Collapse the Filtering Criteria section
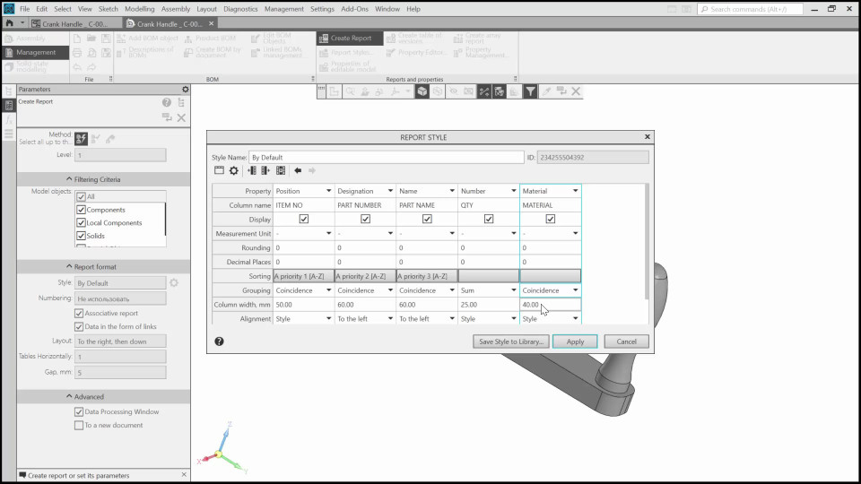This screenshot has width=861, height=484. click(106, 179)
